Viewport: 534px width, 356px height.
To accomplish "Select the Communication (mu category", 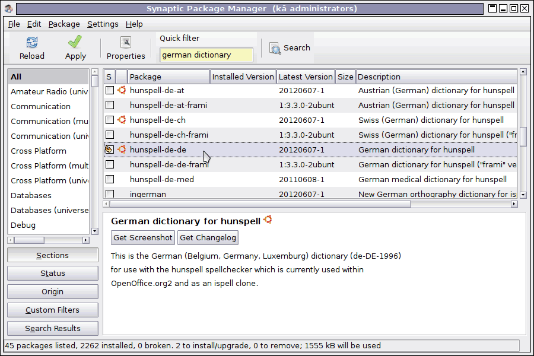I will 49,121.
